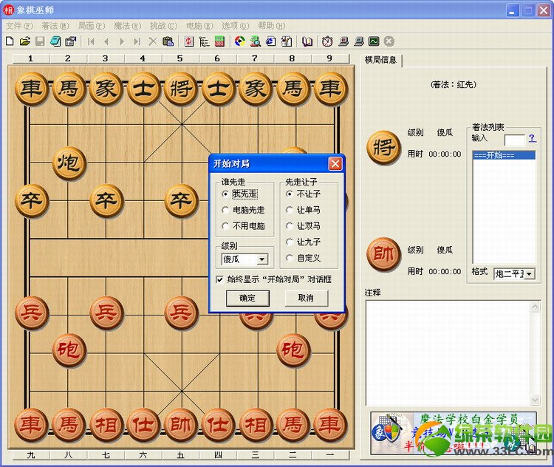Click the red 帥 piece on the board

181,425
